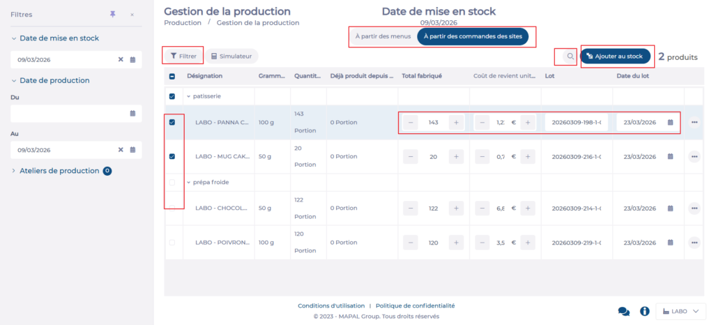Uncheck the LABO - PANNA C row checkbox

click(x=172, y=122)
